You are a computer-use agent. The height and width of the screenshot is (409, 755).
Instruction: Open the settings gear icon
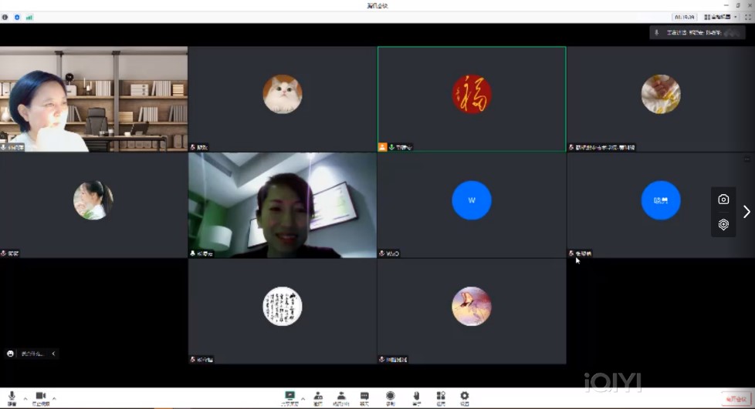(x=465, y=396)
